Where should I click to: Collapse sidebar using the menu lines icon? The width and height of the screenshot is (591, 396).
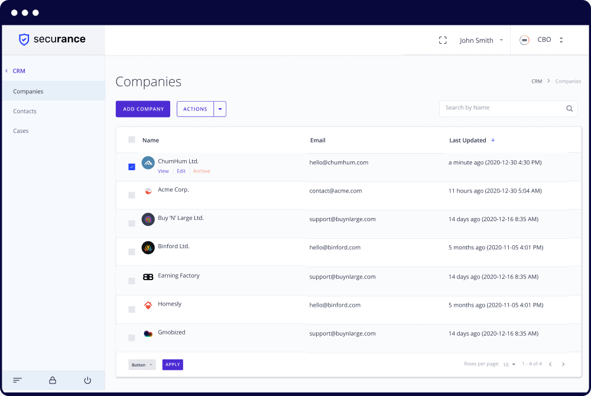tap(17, 380)
